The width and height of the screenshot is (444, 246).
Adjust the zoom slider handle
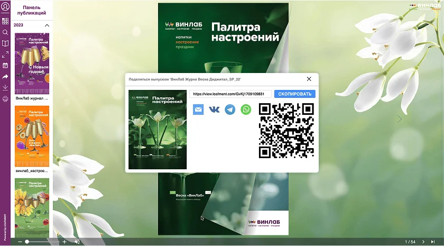click(27, 242)
